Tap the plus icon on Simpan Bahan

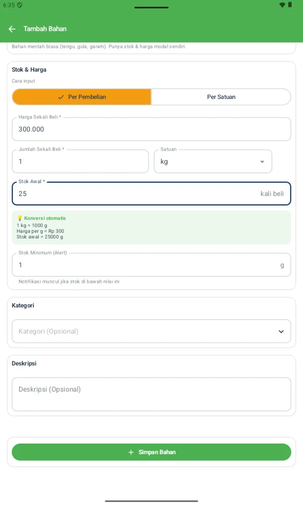click(131, 452)
